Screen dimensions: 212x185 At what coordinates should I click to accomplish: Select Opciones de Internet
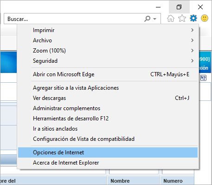coord(108,152)
